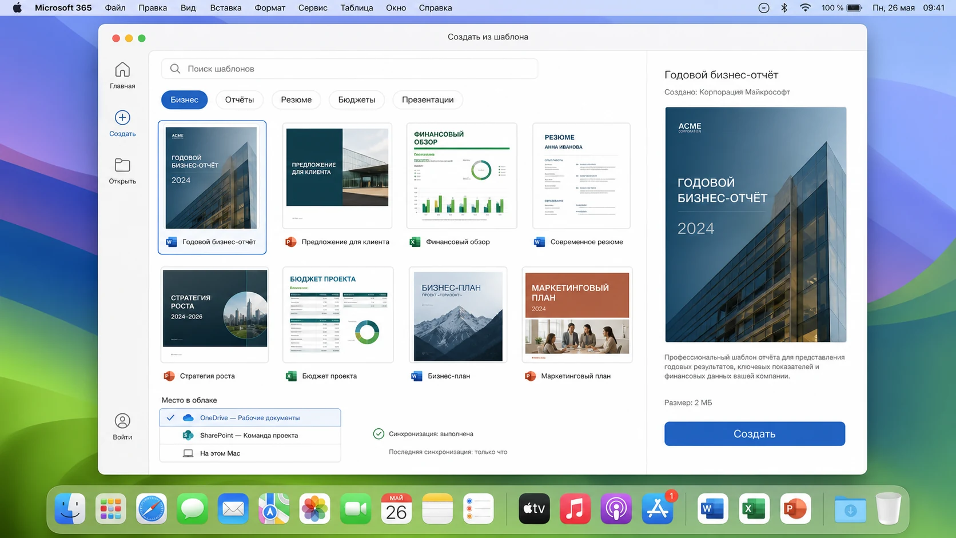The width and height of the screenshot is (956, 538).
Task: Open the Вставка menu
Action: pyautogui.click(x=226, y=8)
